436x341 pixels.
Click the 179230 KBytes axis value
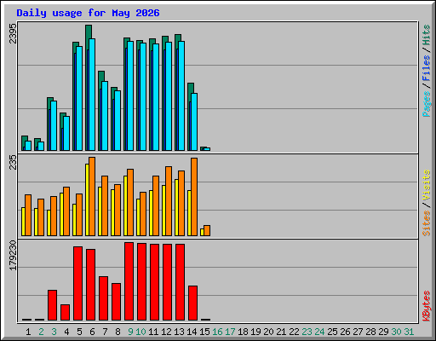13,255
